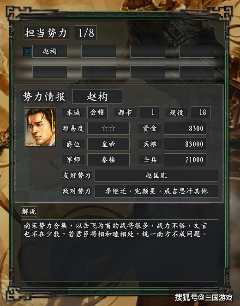Click the 赵匡胤 friendly faction field

coord(156,175)
